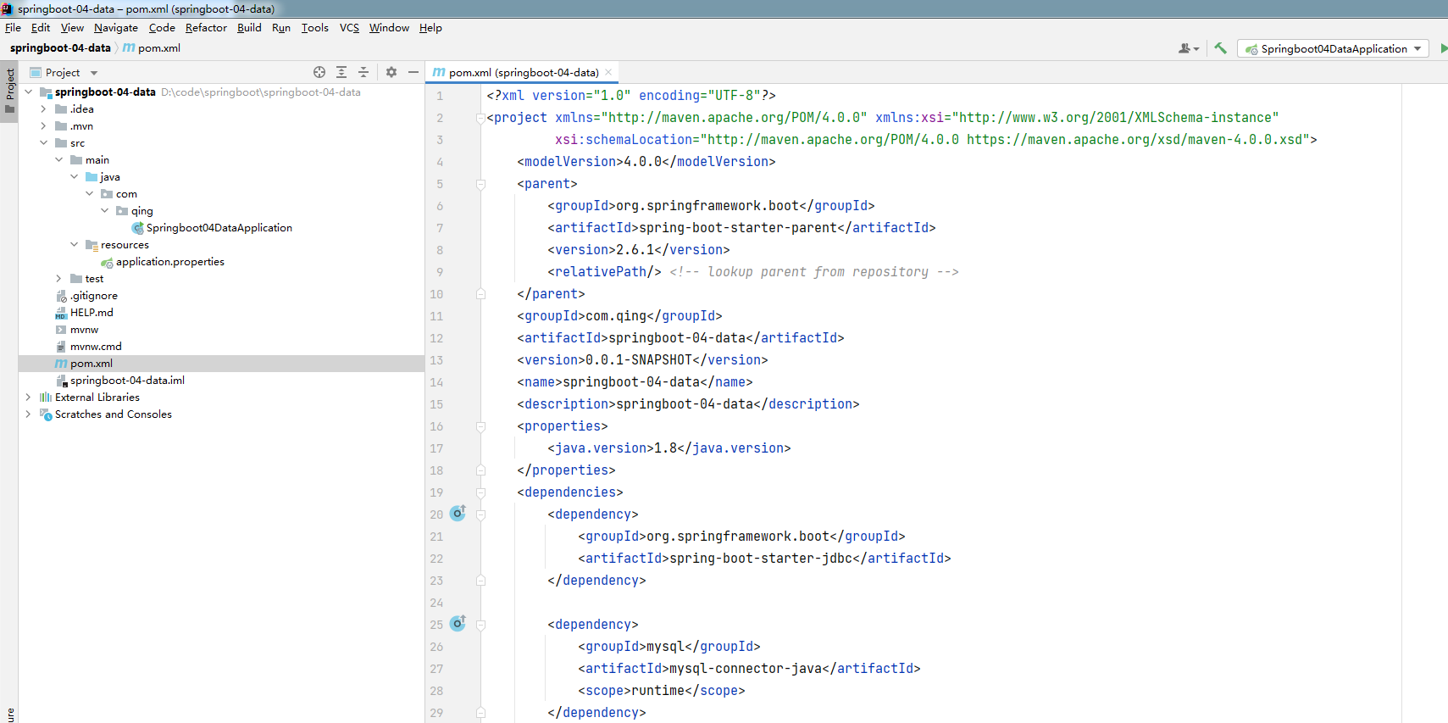Click the Collapse All icon in Project panel
The width and height of the screenshot is (1448, 723).
(x=363, y=72)
